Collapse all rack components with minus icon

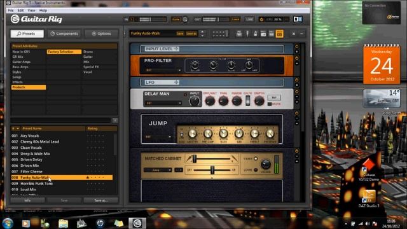tap(301, 34)
